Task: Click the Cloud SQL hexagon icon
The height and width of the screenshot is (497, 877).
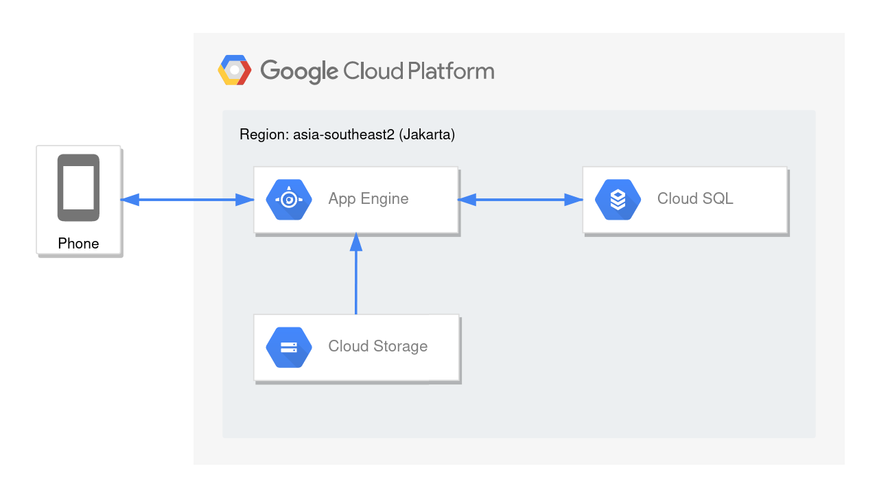Action: pos(618,199)
